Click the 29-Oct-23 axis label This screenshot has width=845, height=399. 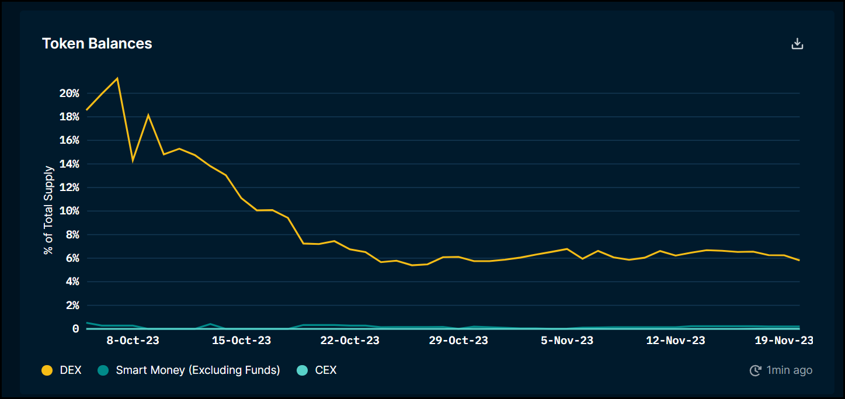point(458,341)
